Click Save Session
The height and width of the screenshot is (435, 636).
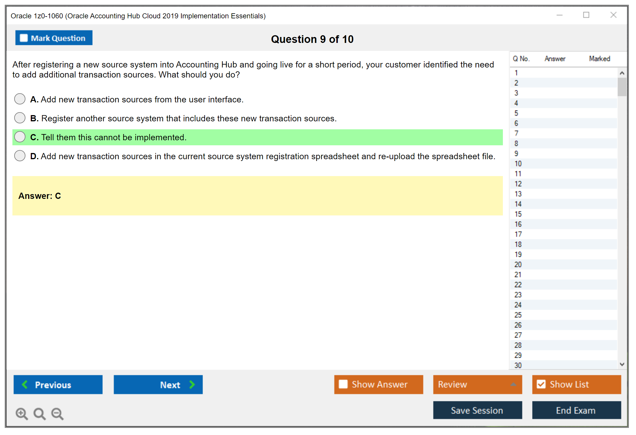[x=477, y=410]
